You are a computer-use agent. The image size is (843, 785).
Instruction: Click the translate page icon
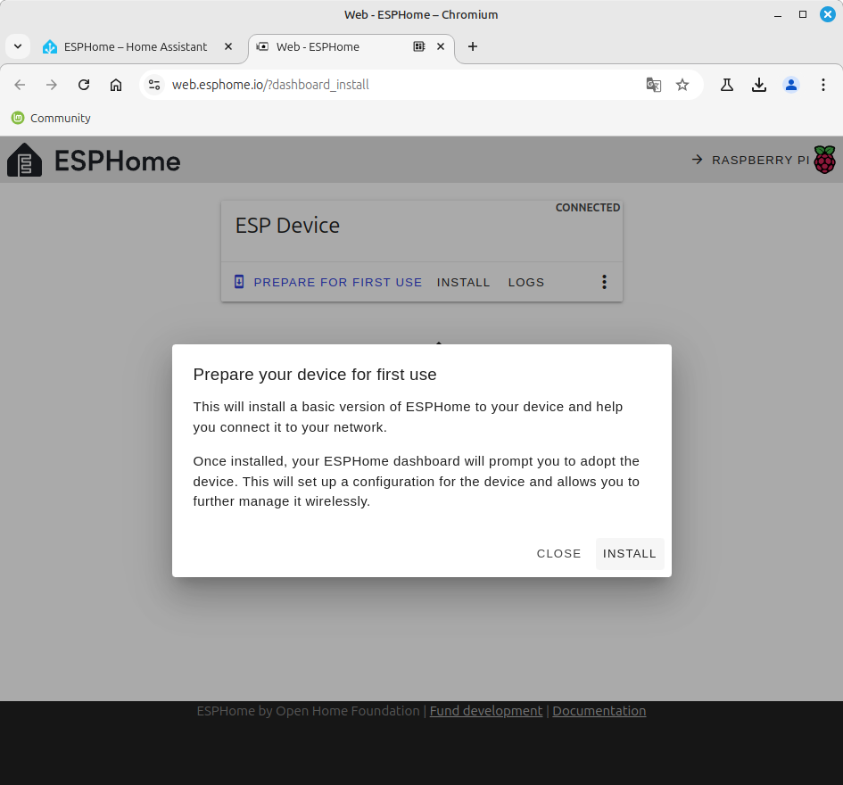coord(654,85)
